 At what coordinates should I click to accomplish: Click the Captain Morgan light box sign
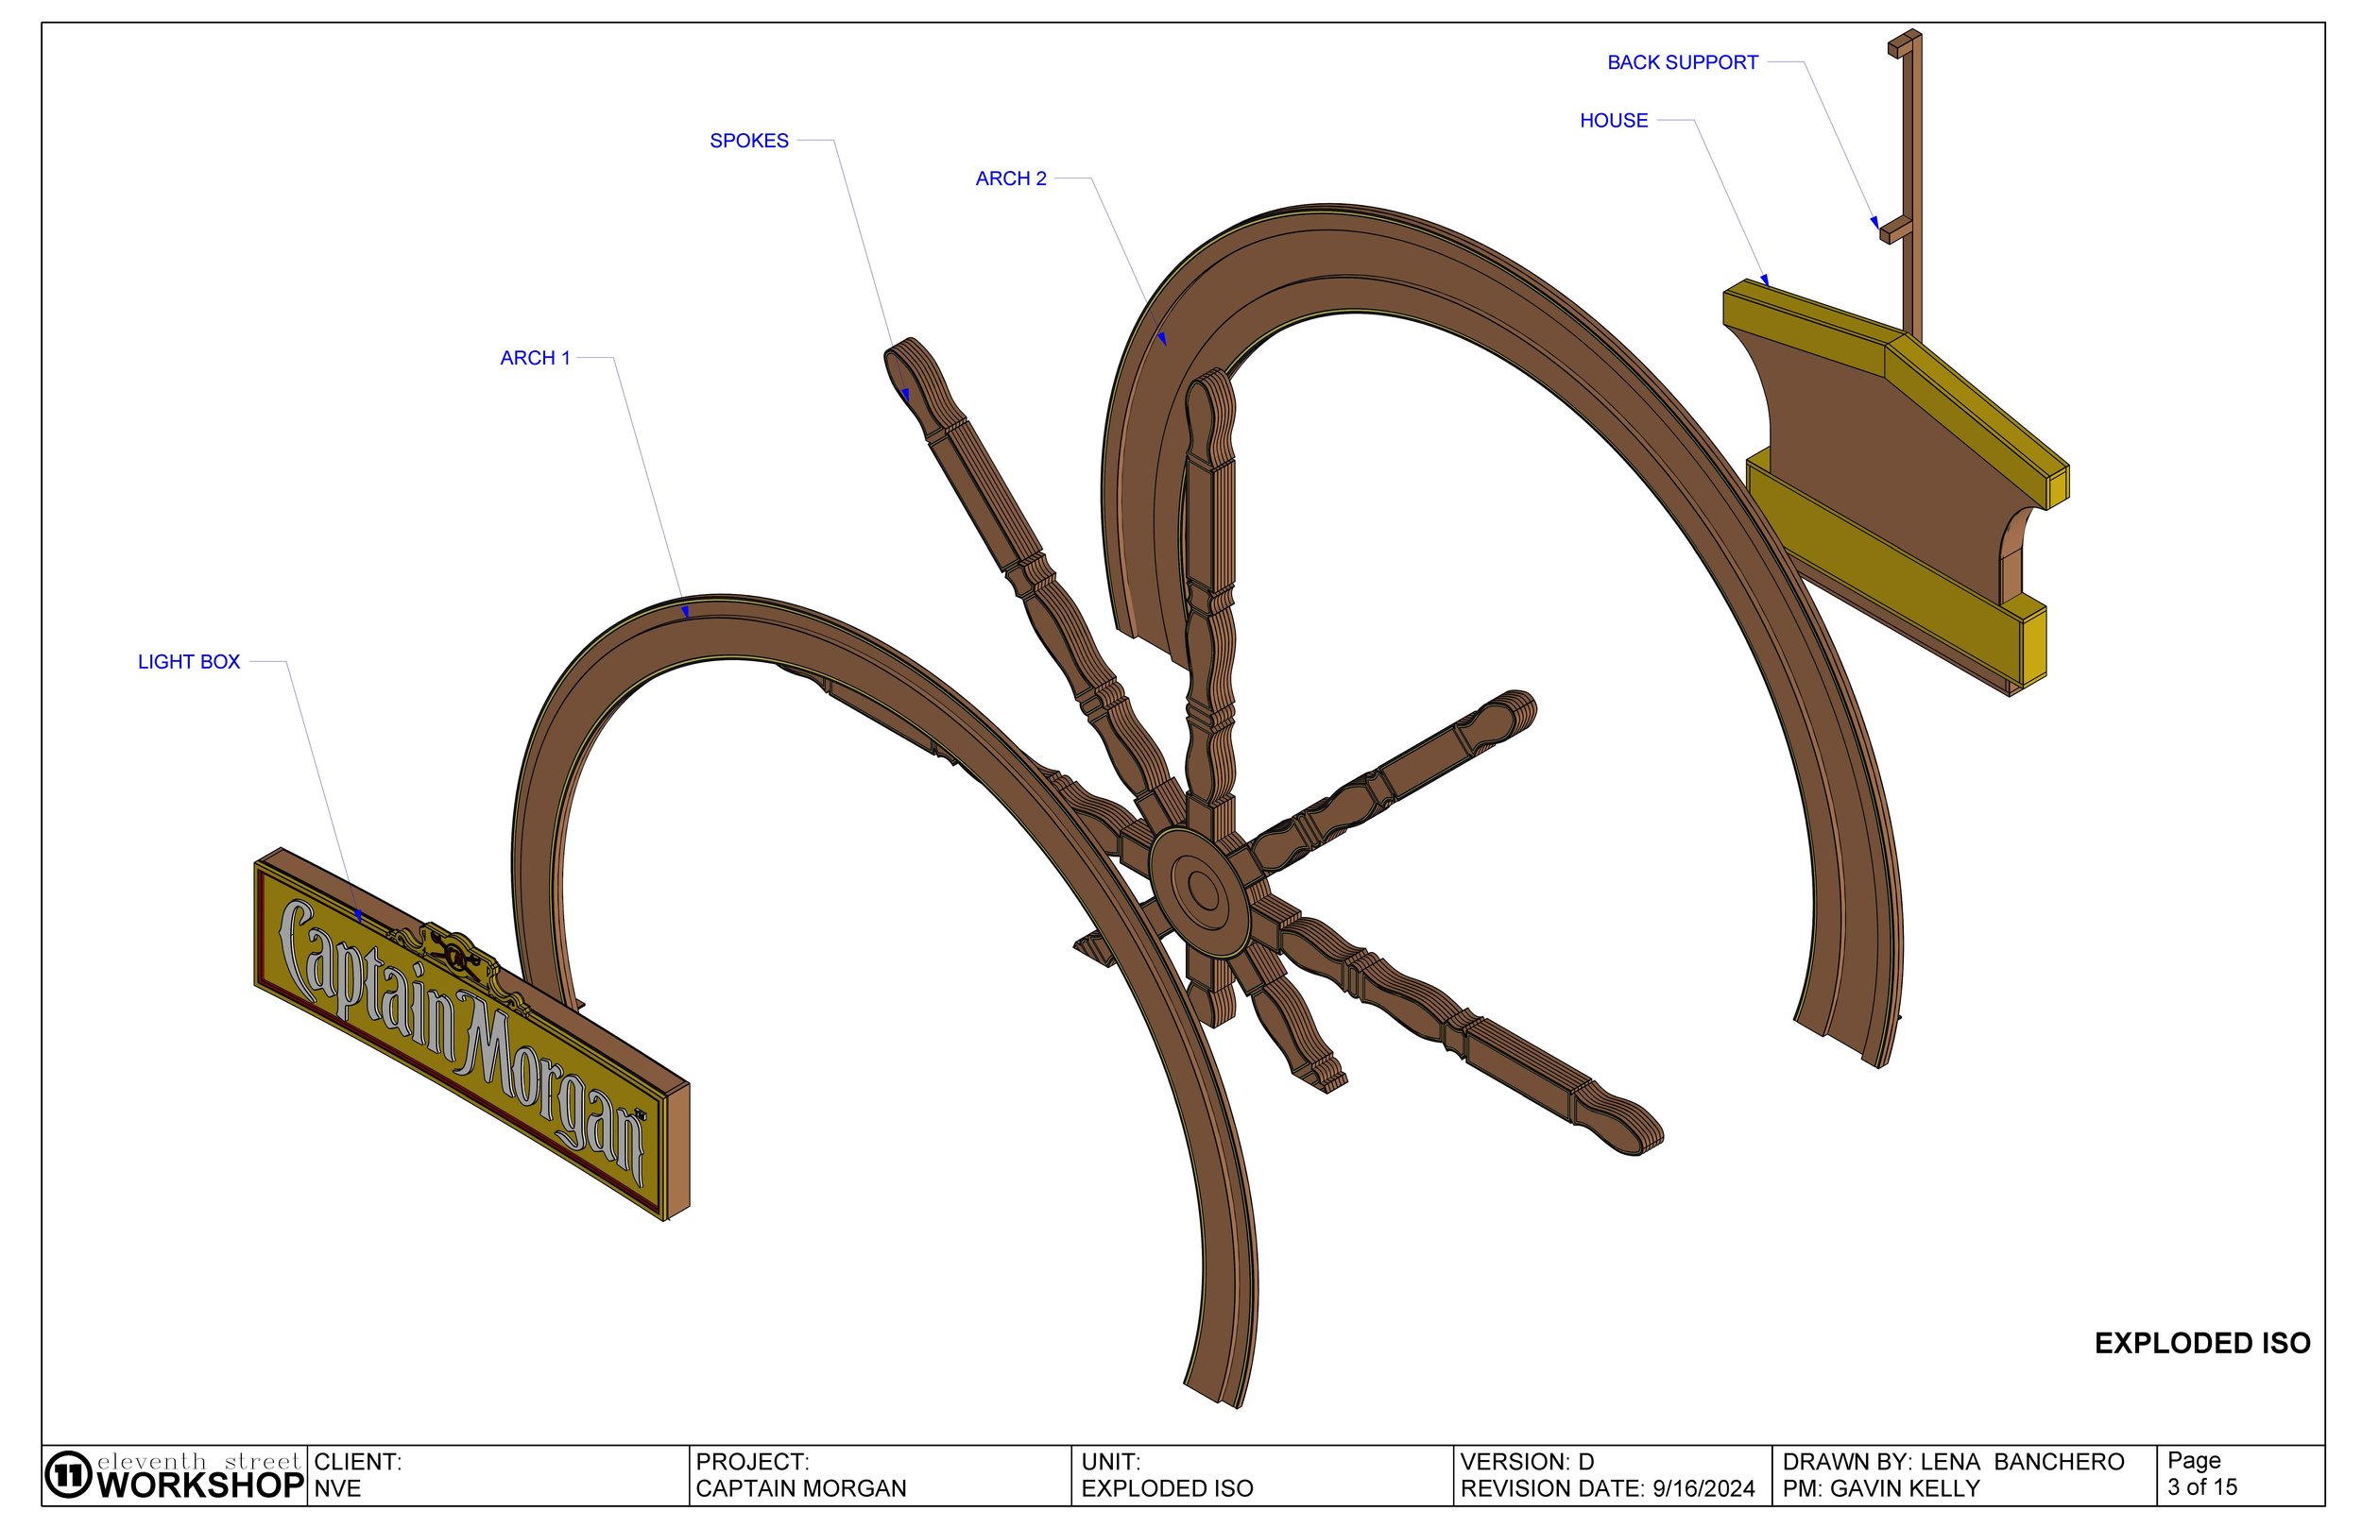pyautogui.click(x=467, y=1037)
